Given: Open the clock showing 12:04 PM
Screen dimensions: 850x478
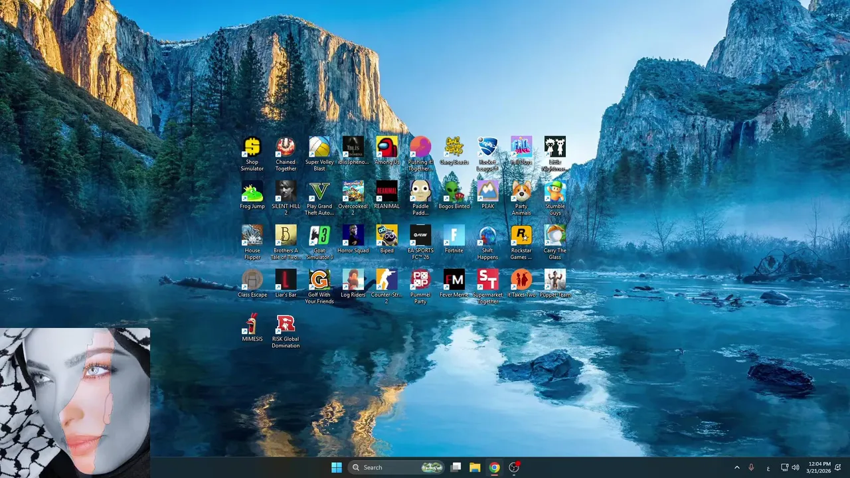Looking at the screenshot, I should pyautogui.click(x=819, y=467).
